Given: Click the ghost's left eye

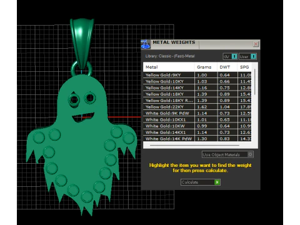Looking at the screenshot, I should click(x=74, y=99).
